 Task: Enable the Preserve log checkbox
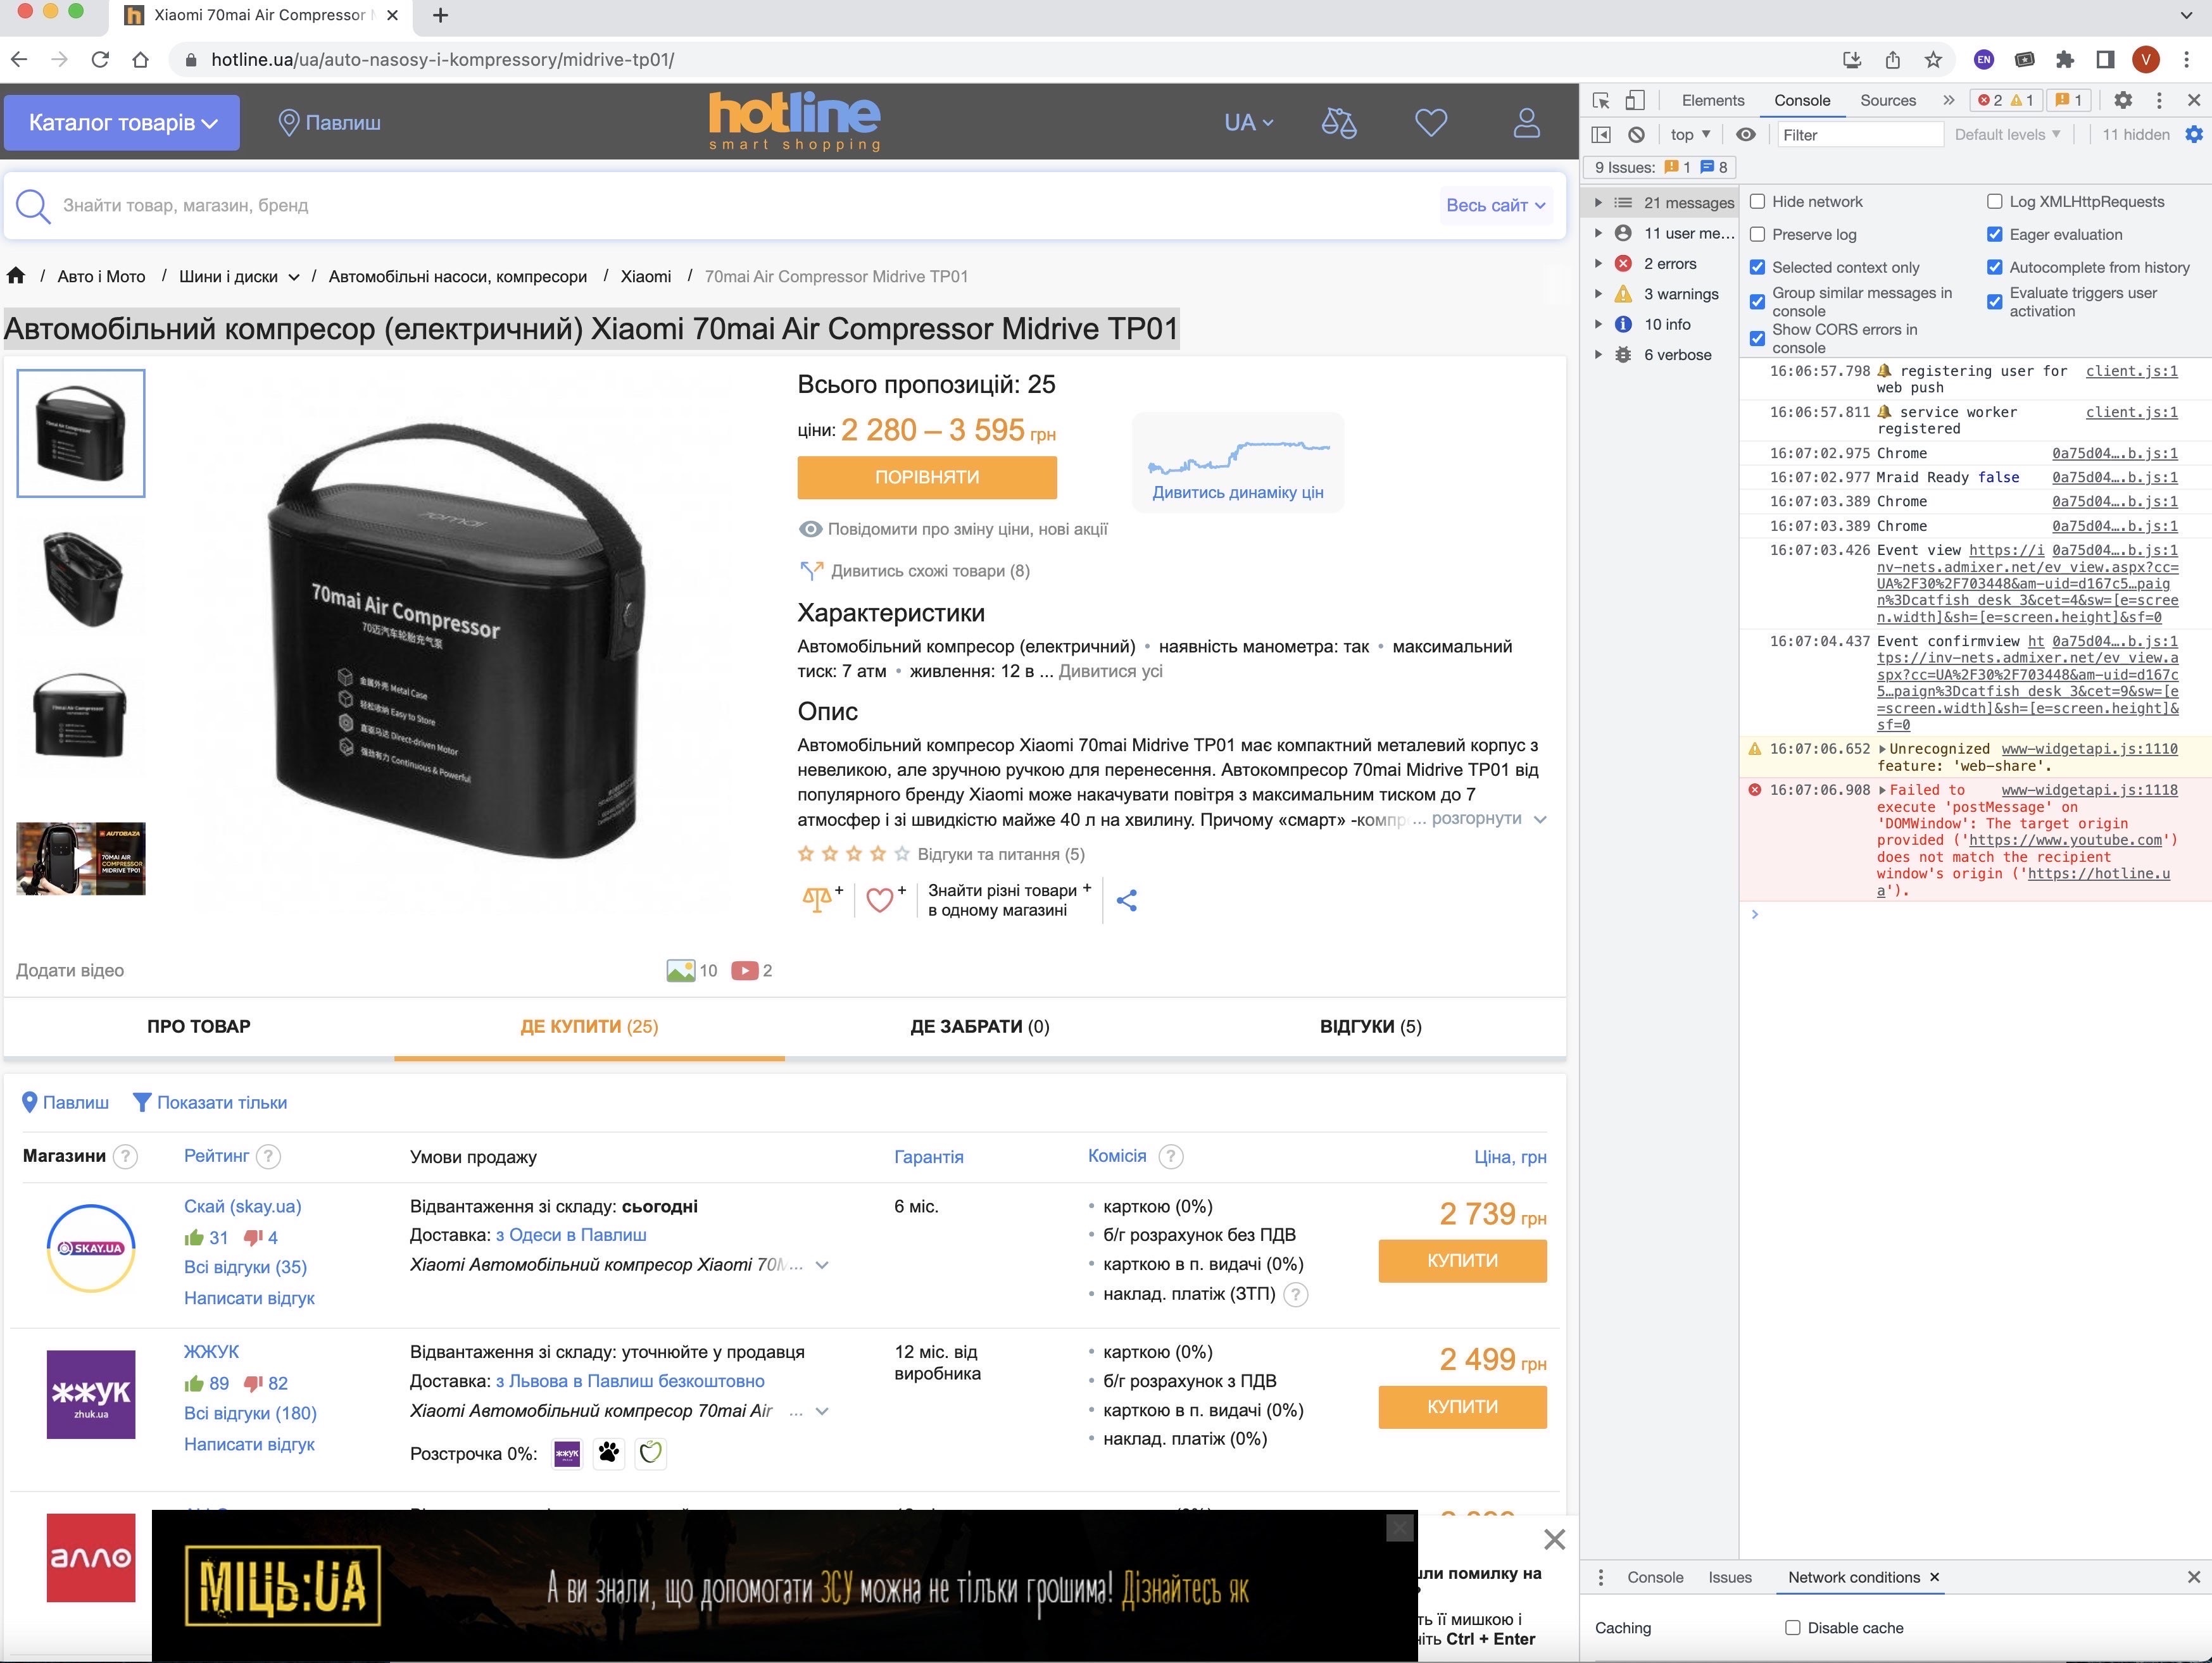1758,235
